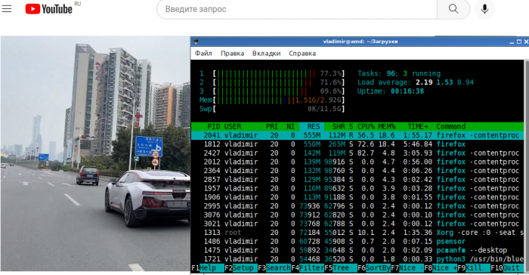This screenshot has height=275, width=529.
Task: Minimize the terminal window
Action: (512, 42)
